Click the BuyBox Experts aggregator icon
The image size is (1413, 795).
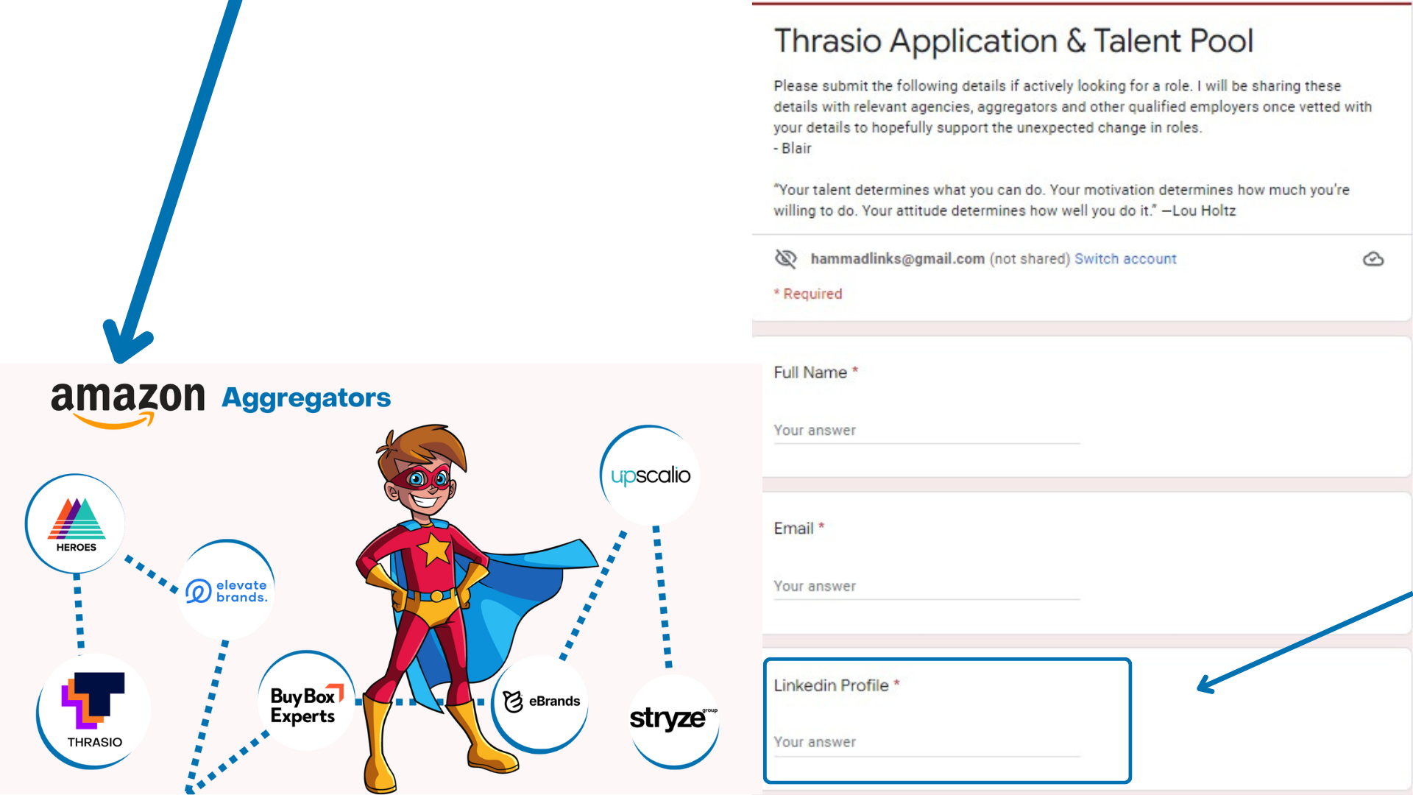(x=301, y=701)
